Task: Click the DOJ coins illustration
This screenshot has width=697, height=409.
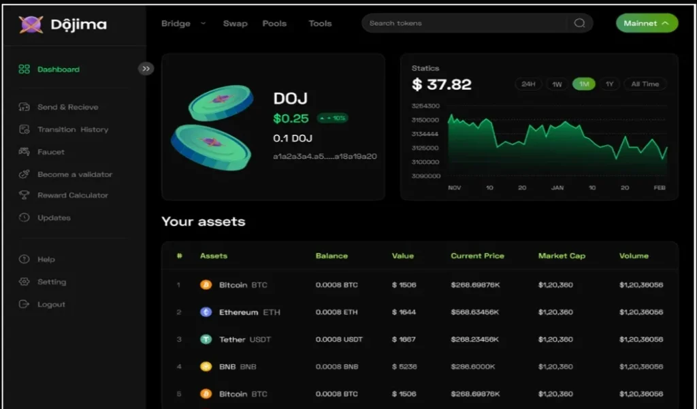Action: click(x=212, y=127)
